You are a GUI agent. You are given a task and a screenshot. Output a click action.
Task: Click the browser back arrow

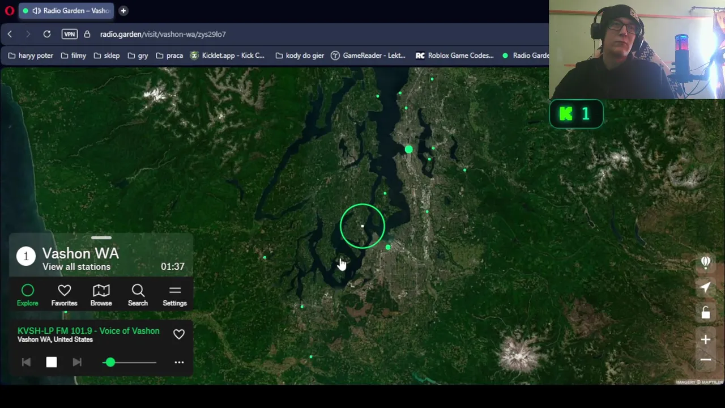(10, 34)
